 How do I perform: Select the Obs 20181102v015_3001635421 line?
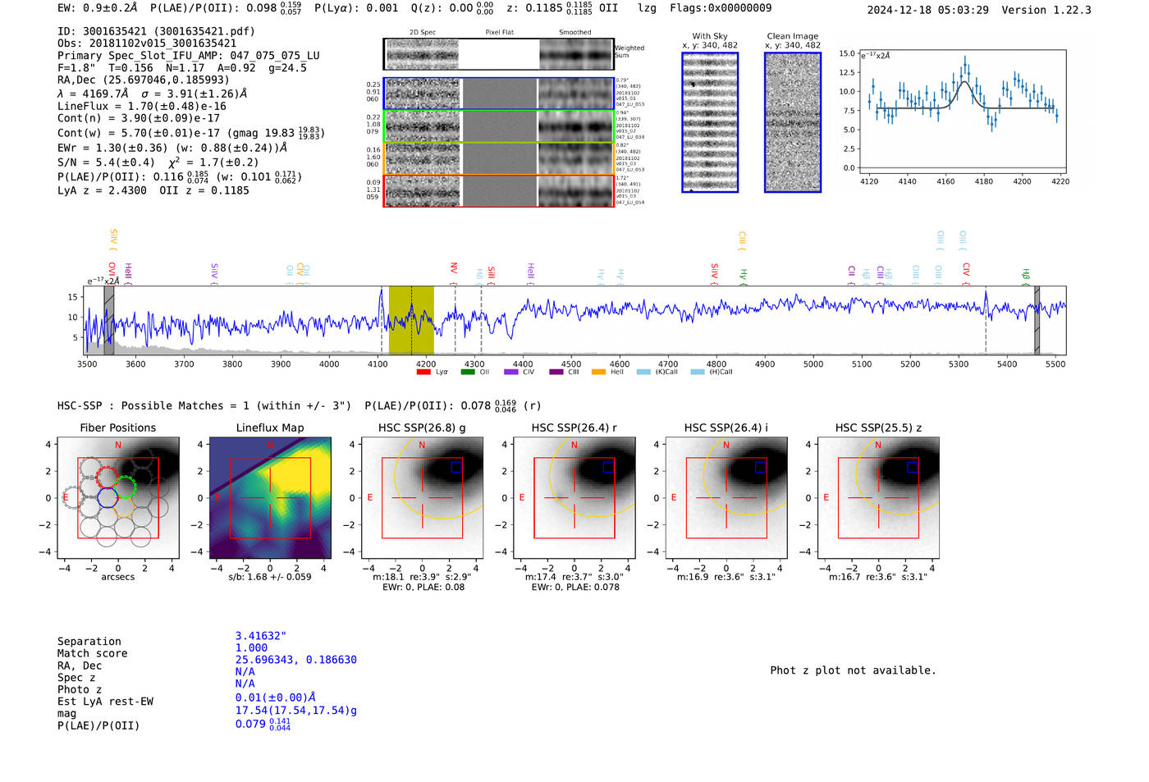click(x=147, y=43)
